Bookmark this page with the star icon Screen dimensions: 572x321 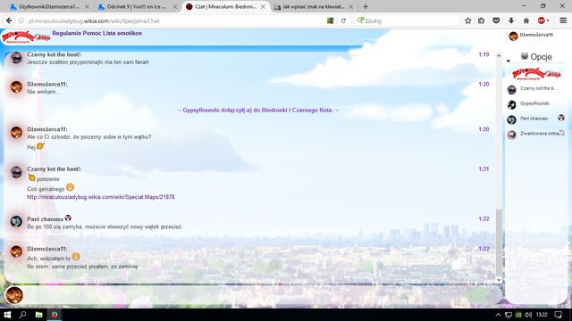[x=468, y=21]
